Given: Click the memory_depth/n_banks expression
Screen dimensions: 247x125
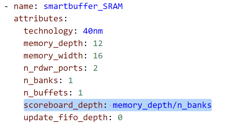Looking at the screenshot, I should click(162, 105).
